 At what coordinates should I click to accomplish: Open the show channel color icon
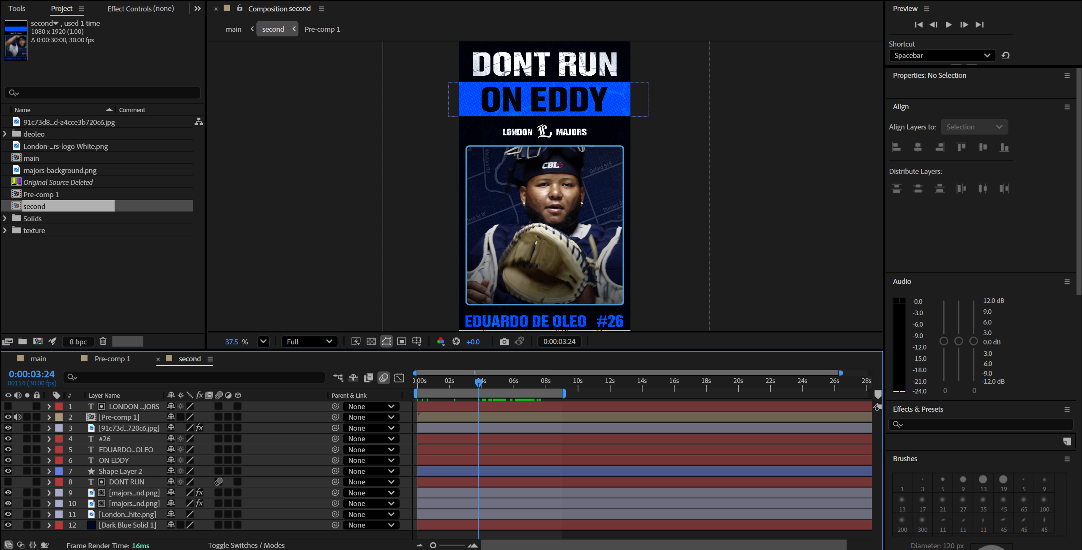pyautogui.click(x=441, y=341)
